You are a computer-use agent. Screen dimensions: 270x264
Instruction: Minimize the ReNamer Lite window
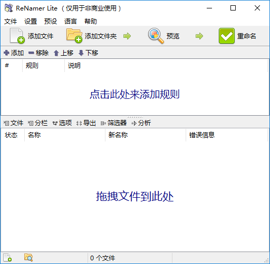tap(209, 8)
